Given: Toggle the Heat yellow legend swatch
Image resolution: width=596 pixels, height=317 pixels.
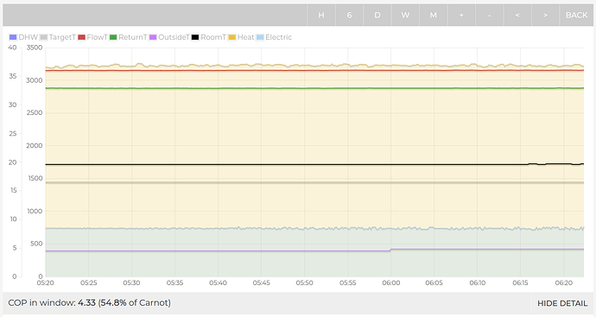Looking at the screenshot, I should (231, 37).
